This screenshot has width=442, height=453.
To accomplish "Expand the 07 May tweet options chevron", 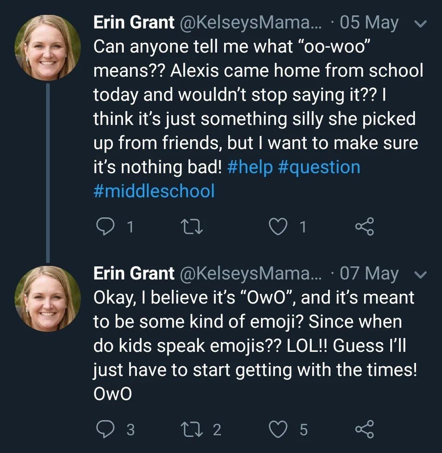I will (x=421, y=275).
